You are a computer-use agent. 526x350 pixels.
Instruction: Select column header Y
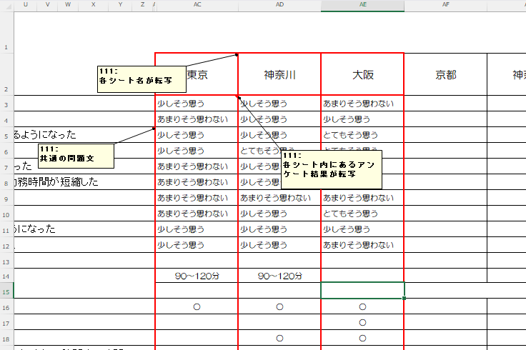coord(120,5)
